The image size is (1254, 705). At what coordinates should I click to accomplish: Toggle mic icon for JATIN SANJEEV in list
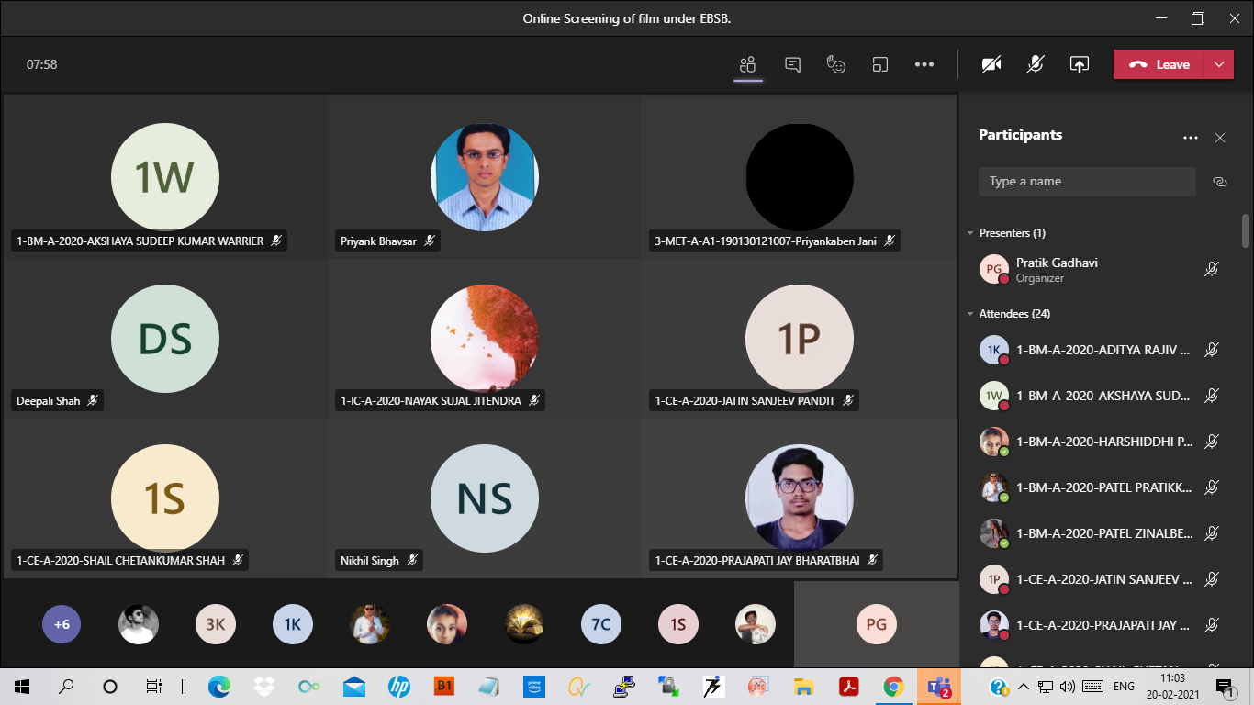pyautogui.click(x=1212, y=579)
